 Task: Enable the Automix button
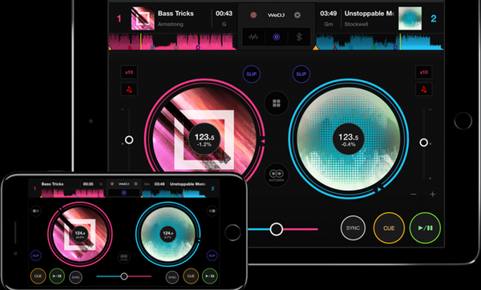click(x=277, y=175)
